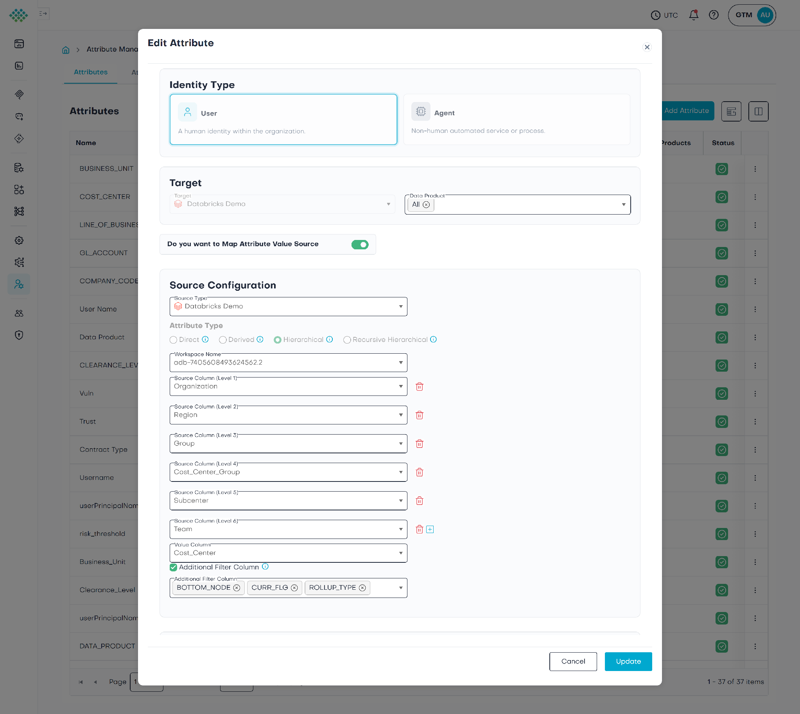Open the table view layout icon
Viewport: 800px width, 714px height.
pyautogui.click(x=731, y=111)
